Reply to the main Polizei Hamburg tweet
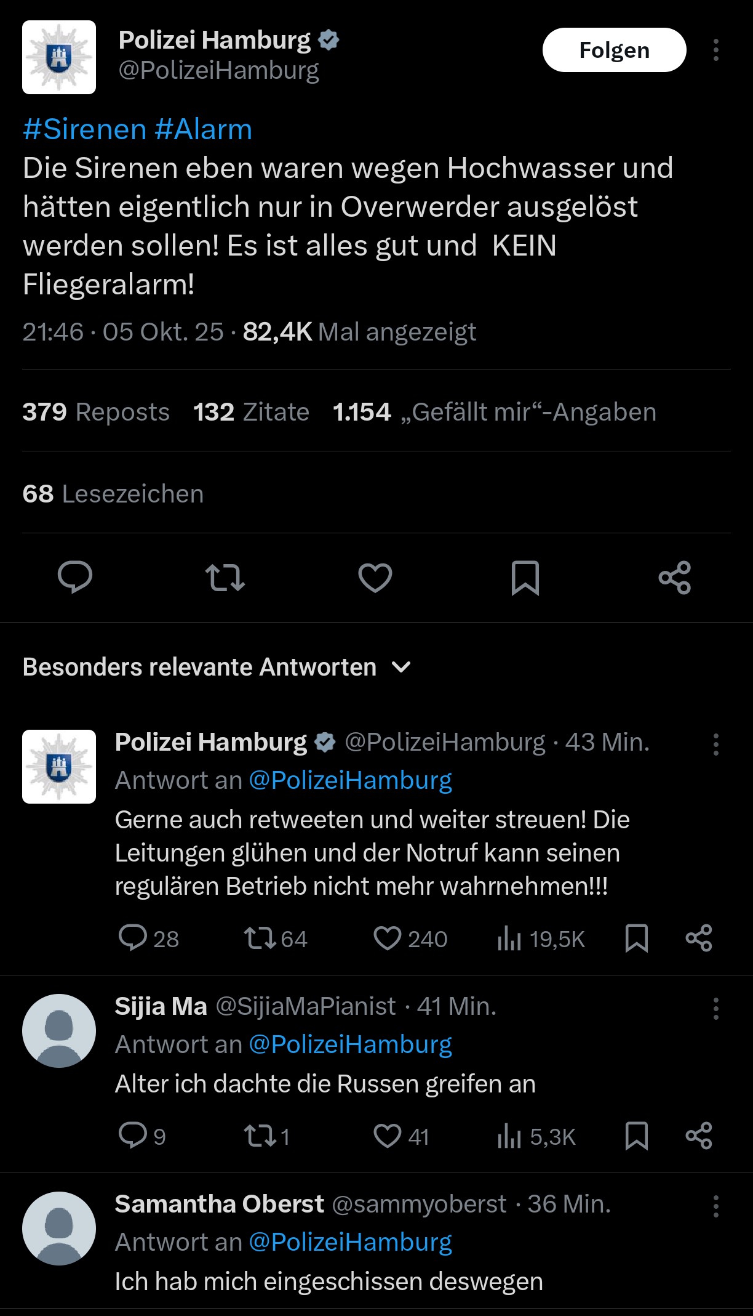Screen dimensions: 753x1316 (x=75, y=578)
